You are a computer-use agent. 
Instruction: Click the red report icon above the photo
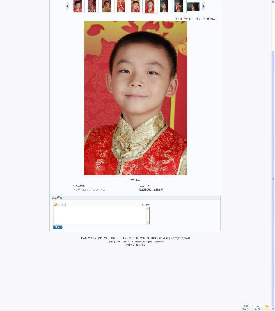tap(208, 18)
